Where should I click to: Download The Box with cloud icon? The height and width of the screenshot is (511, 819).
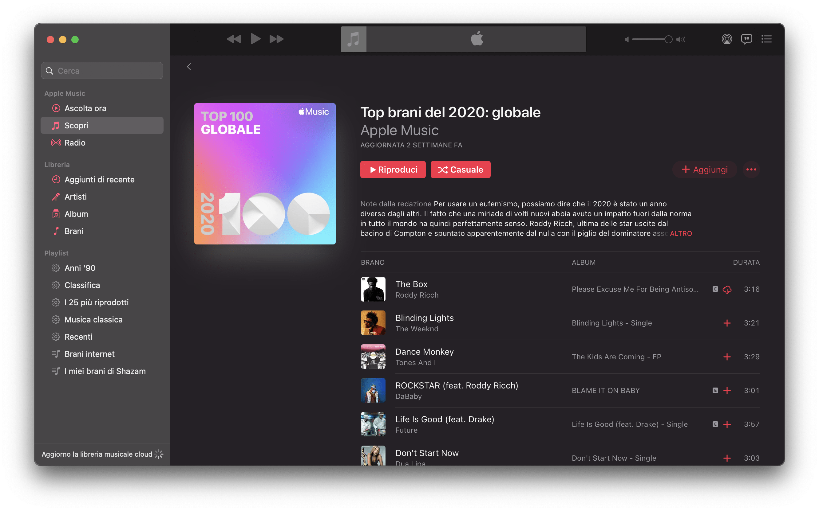point(727,290)
